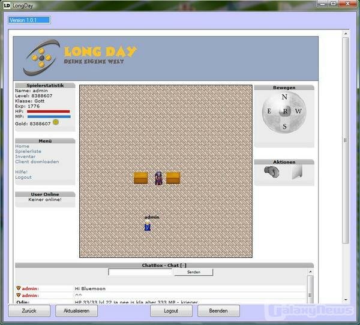360x325 pixels.
Task: Click the 'Exp: 1776' stat text
Action: click(28, 106)
